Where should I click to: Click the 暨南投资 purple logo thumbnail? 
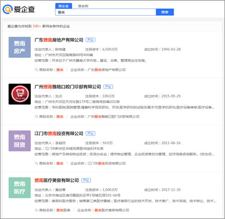click(20, 141)
